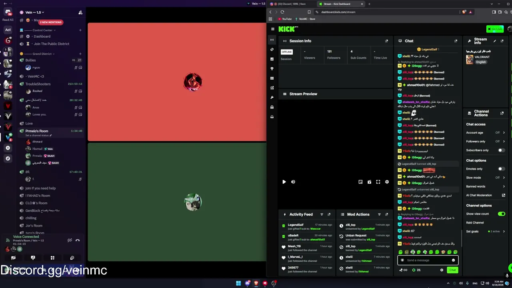This screenshot has width=512, height=288.
Task: Open the analytics chart icon in Kick sidebar
Action: point(272,88)
